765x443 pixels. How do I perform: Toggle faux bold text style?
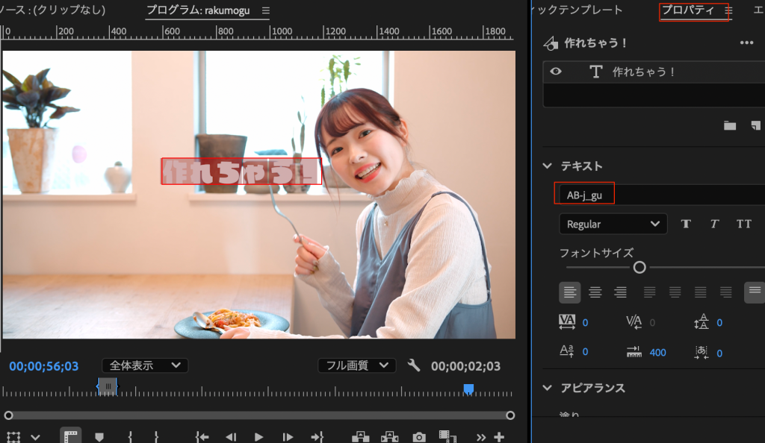[x=685, y=224]
